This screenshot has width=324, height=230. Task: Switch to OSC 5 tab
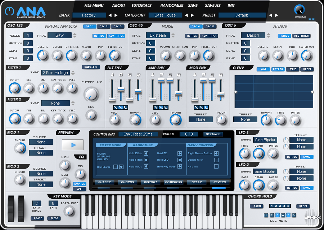pyautogui.click(x=210, y=26)
